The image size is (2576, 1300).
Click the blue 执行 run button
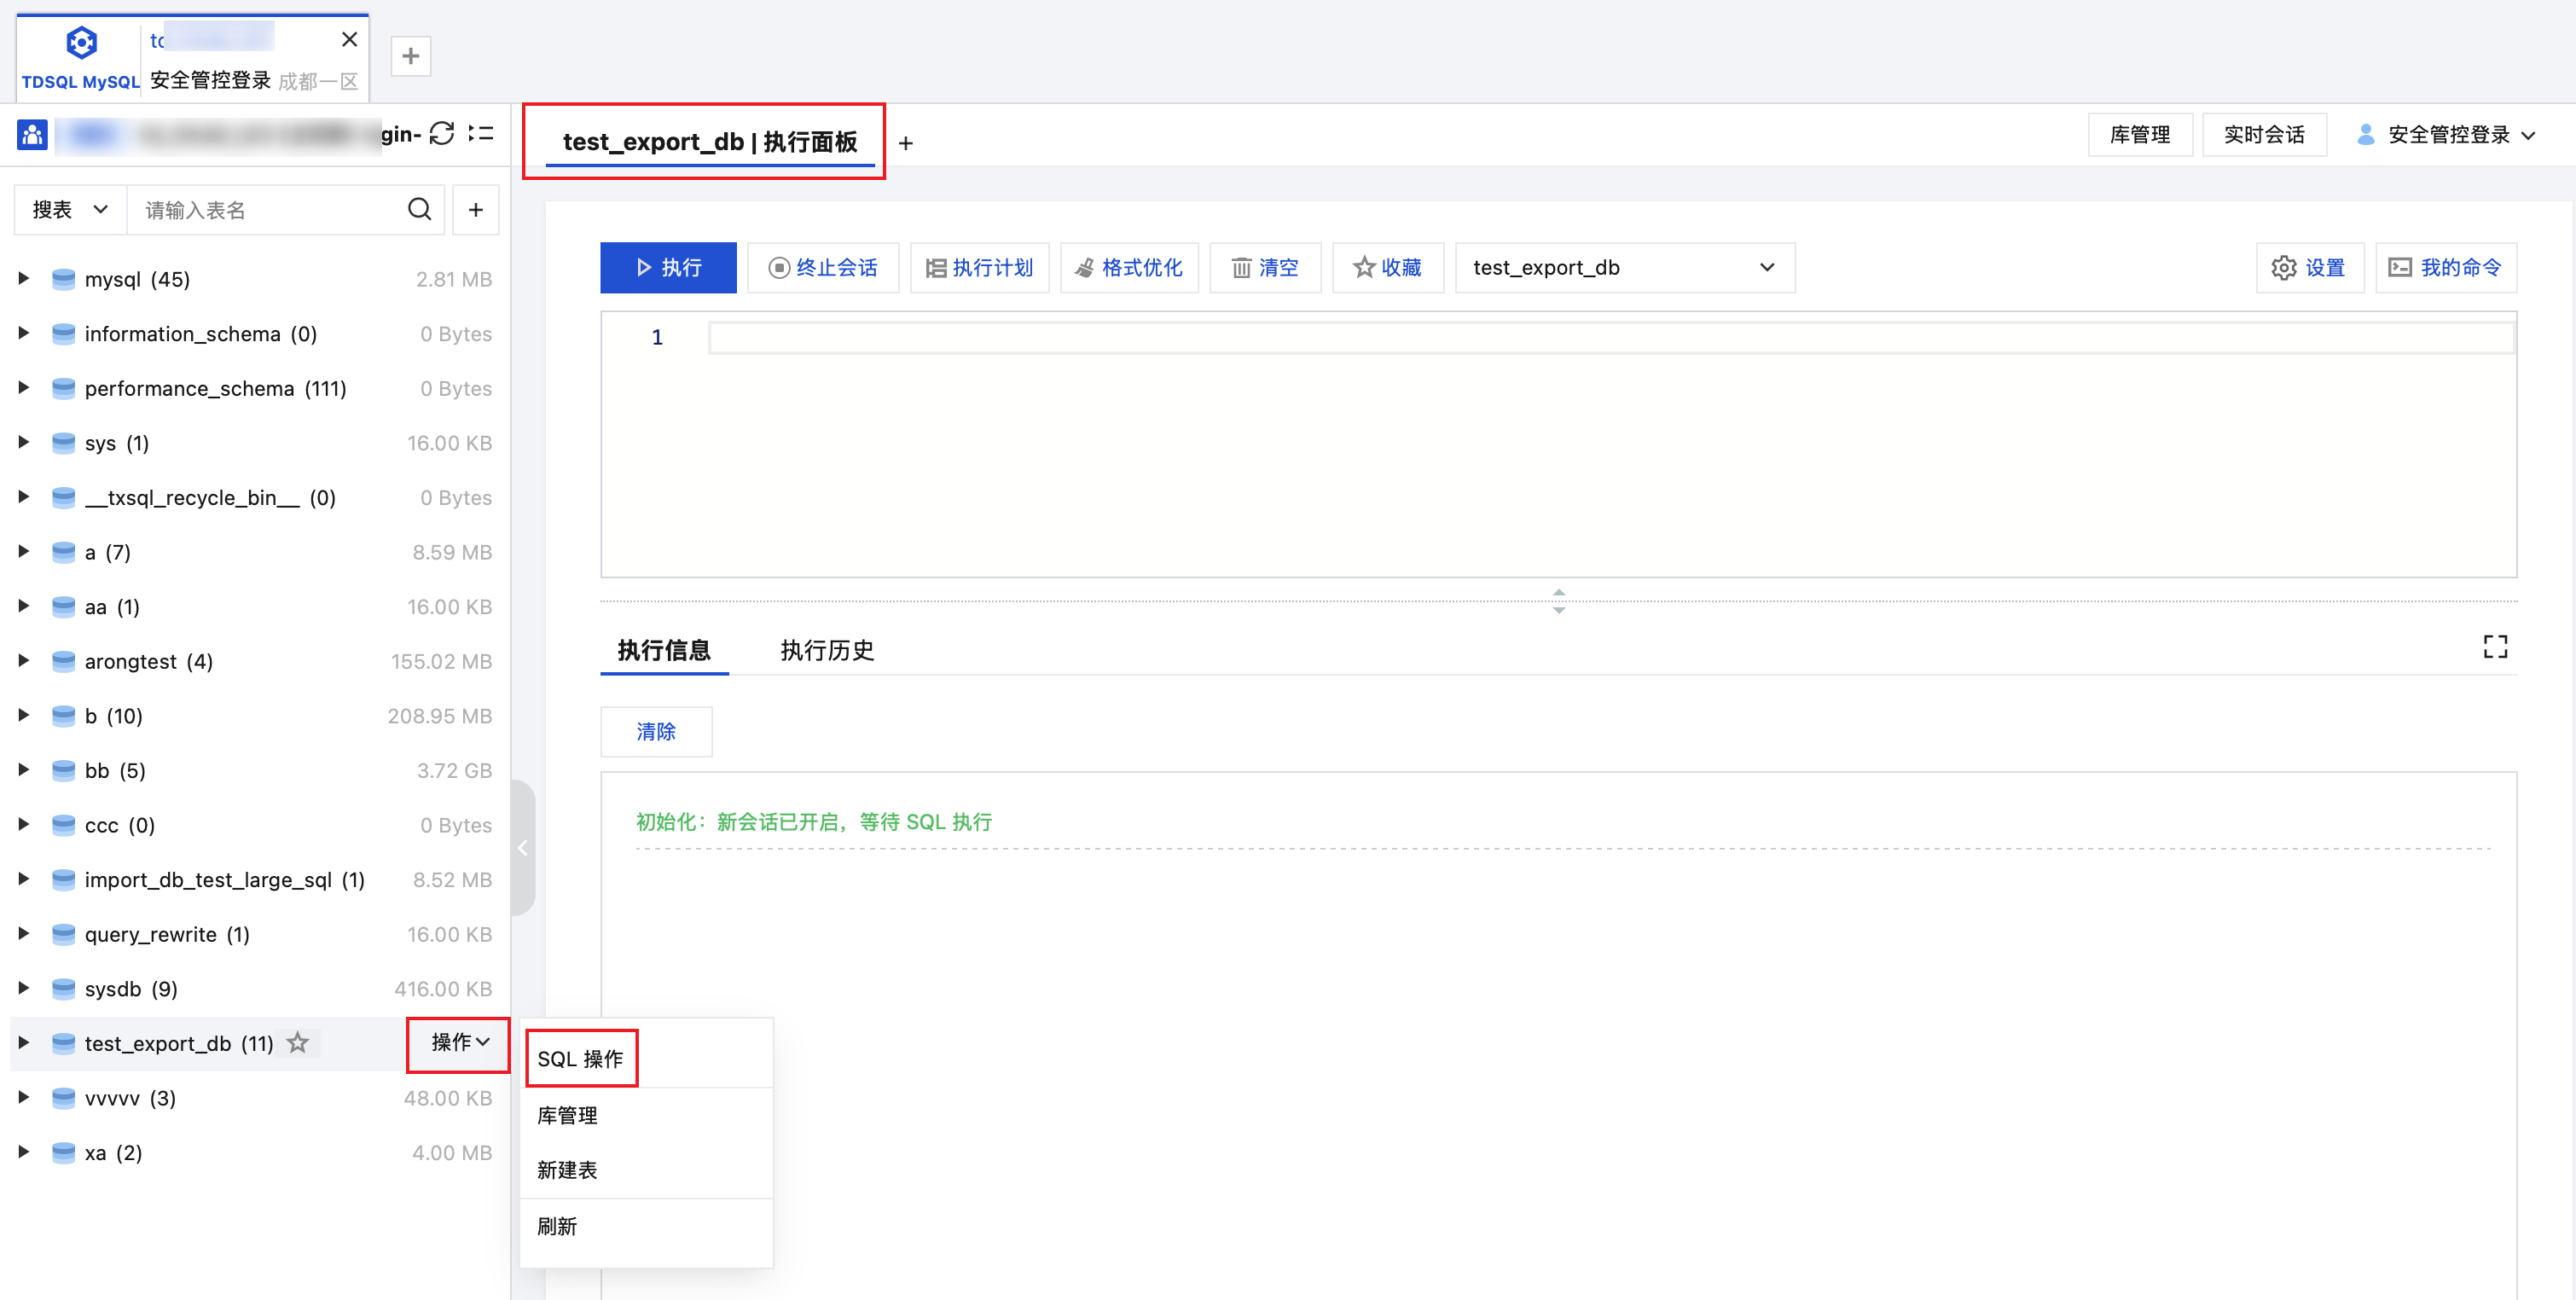pos(668,267)
